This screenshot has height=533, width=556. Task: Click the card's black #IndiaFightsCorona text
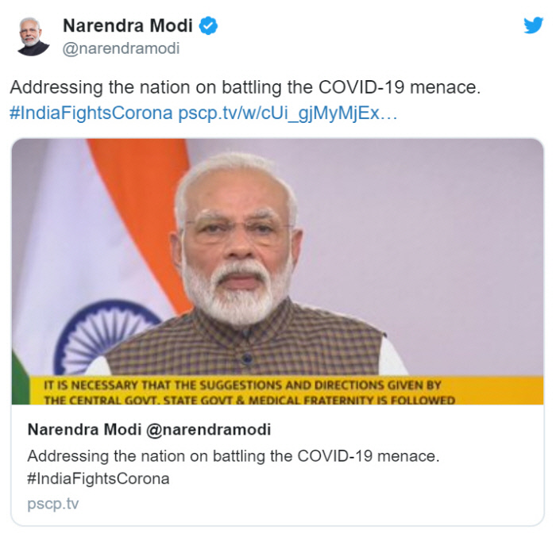(x=98, y=479)
